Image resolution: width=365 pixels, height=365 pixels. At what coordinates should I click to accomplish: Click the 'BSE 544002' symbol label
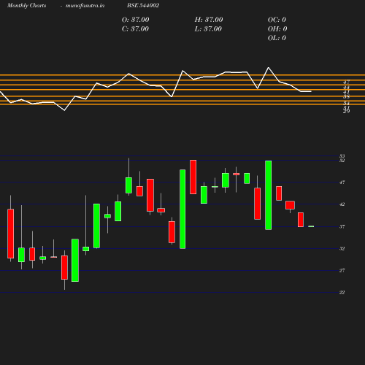coord(143,5)
